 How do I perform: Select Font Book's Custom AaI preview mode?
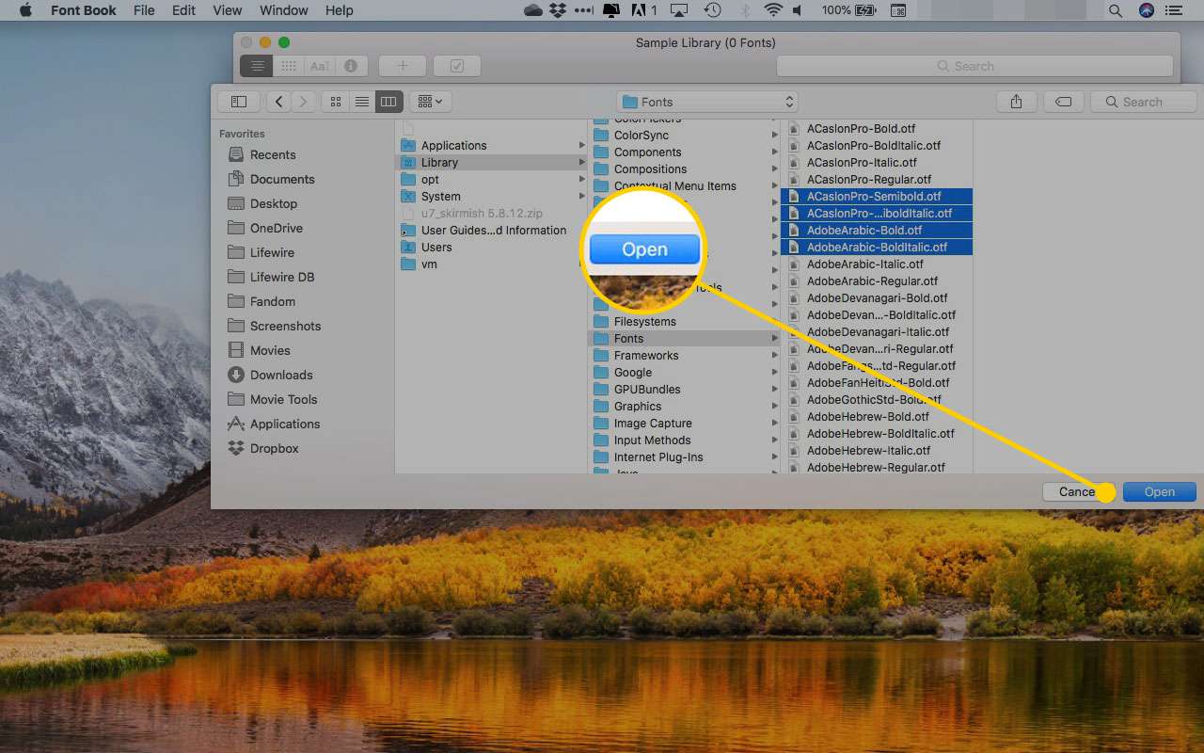pos(320,66)
